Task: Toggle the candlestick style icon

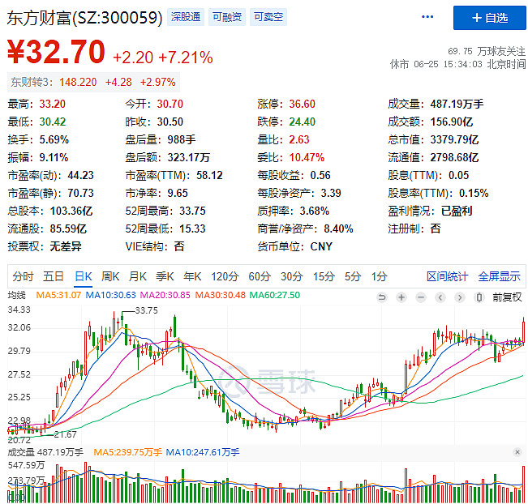Action: (479, 297)
